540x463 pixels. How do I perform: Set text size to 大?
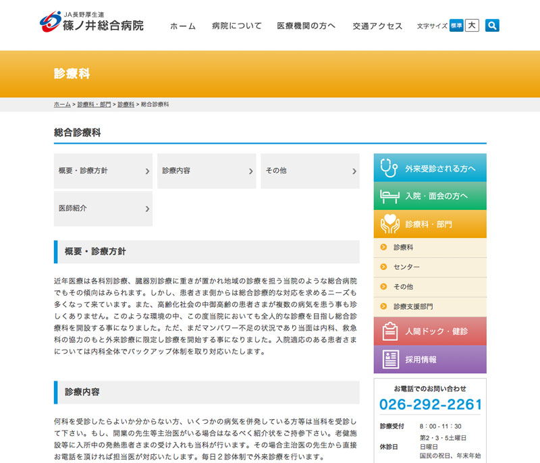click(x=472, y=26)
